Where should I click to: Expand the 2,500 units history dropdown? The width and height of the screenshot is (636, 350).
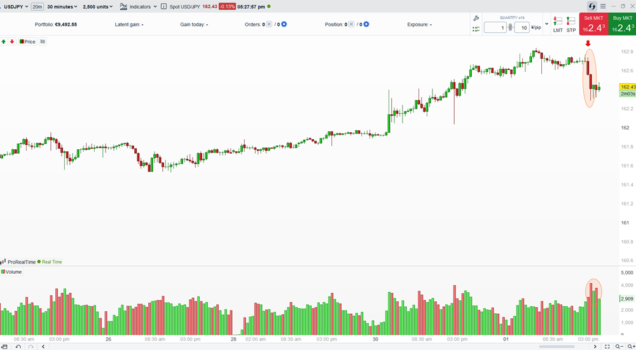[98, 6]
